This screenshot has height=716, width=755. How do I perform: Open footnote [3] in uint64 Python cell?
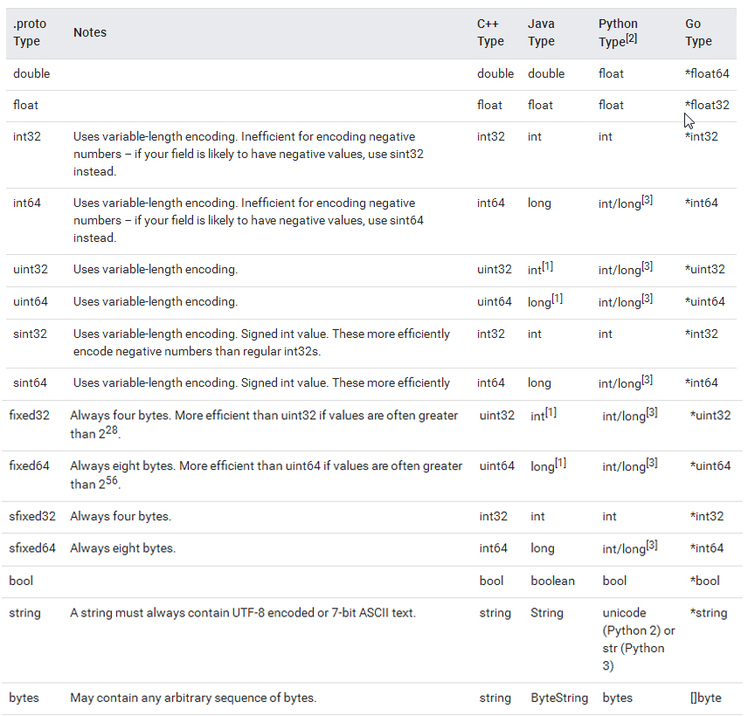[647, 299]
